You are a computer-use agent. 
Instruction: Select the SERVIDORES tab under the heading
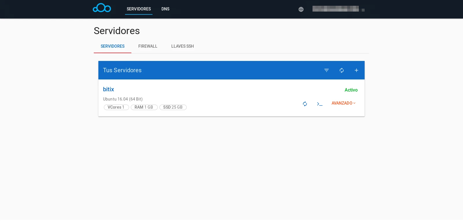(113, 46)
